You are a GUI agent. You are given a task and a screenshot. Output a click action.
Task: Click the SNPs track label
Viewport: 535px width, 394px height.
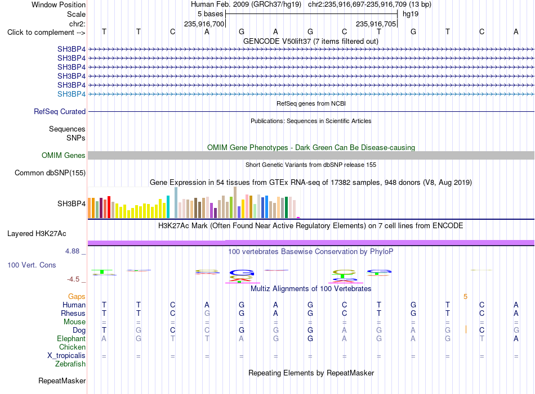coord(76,138)
